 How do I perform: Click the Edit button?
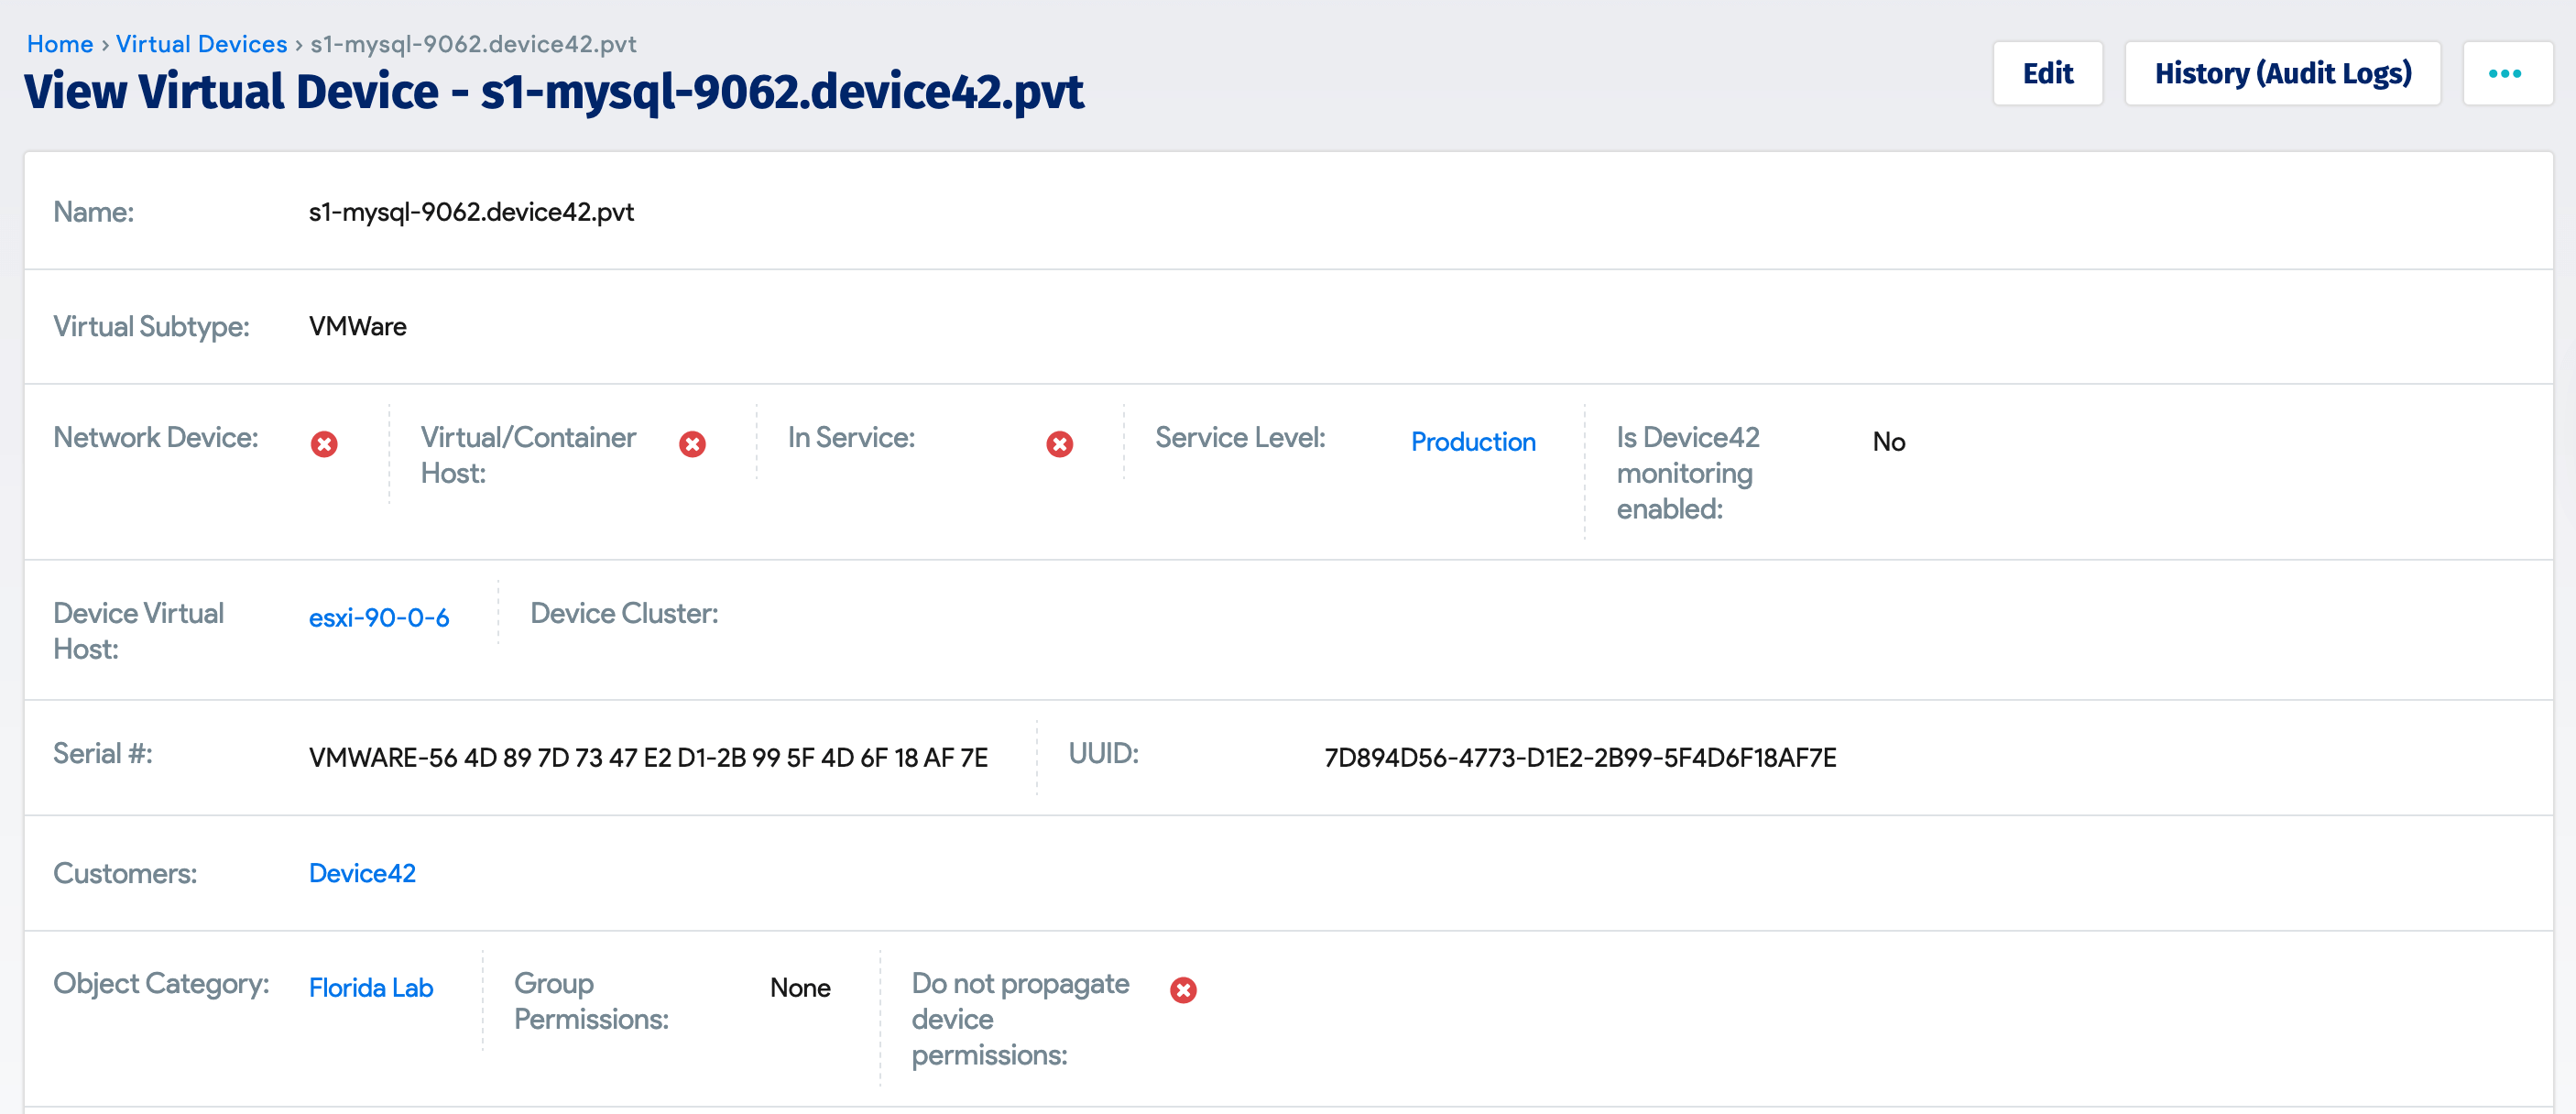2048,73
